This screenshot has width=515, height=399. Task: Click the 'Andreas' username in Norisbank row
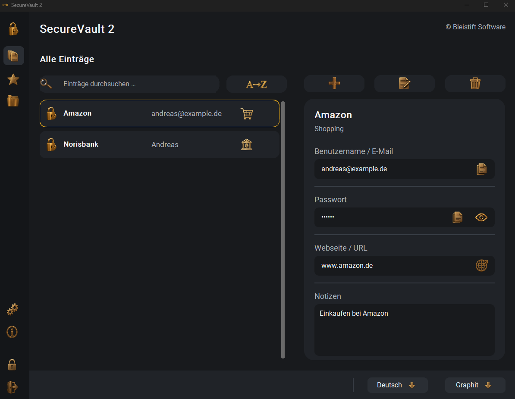(165, 145)
